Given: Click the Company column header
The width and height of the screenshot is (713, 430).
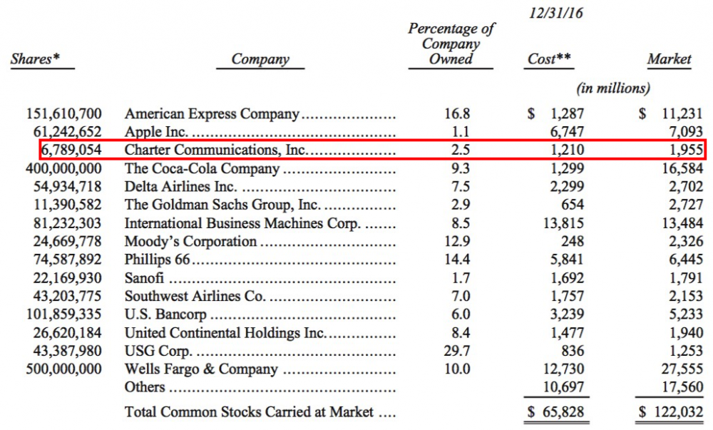Looking at the screenshot, I should pos(260,60).
